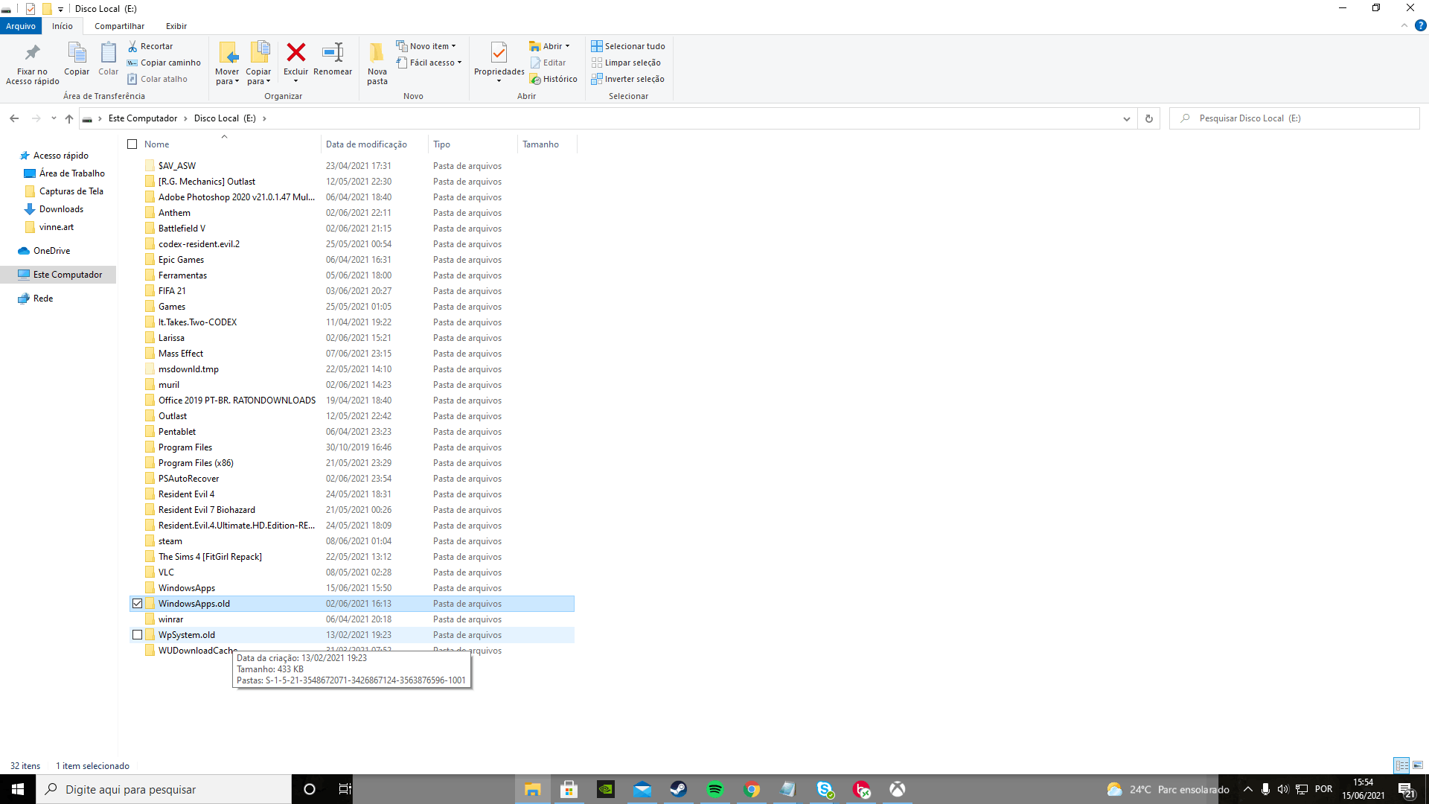Click the Windows taskbar search box
The image size is (1429, 804).
pos(164,789)
